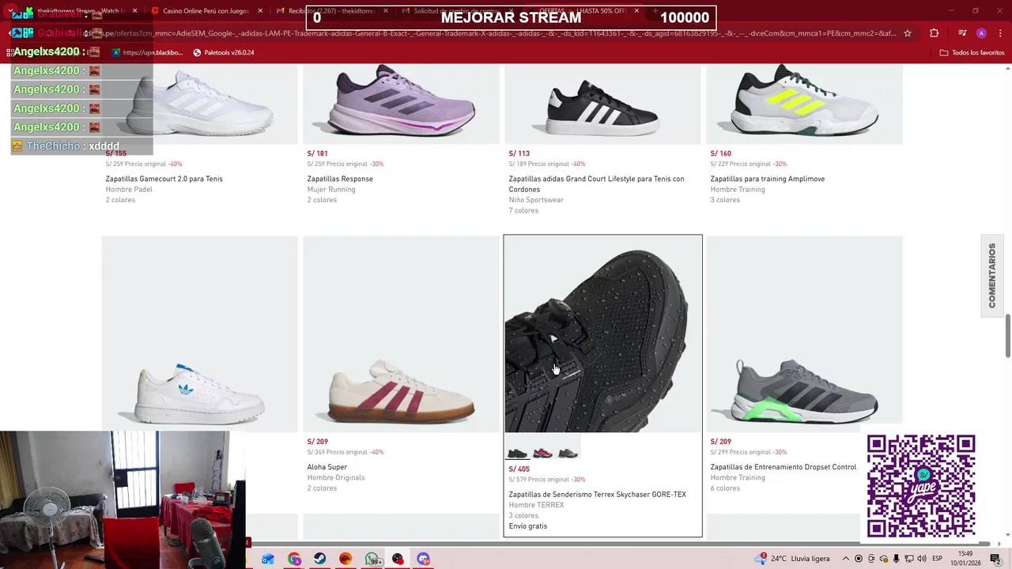Select the red Terrex color thumbnail
1012x569 pixels.
pos(542,453)
